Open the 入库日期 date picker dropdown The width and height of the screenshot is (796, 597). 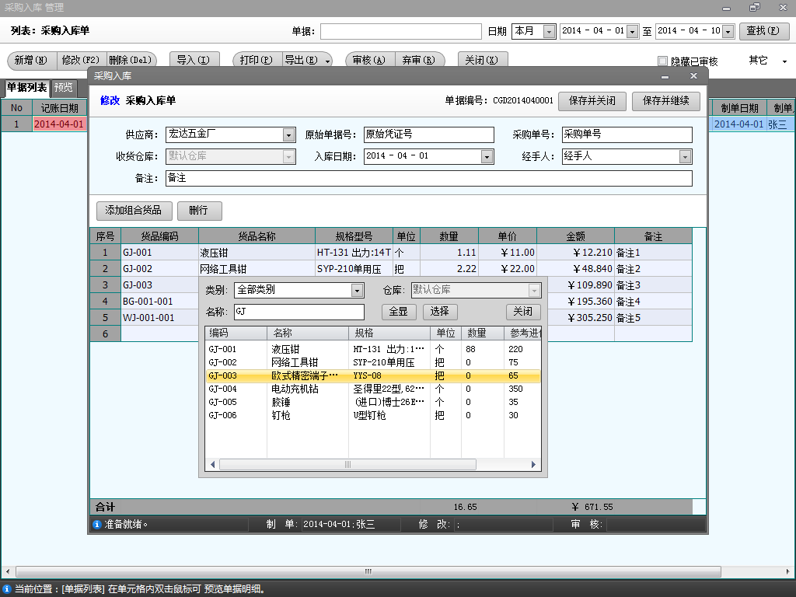click(x=487, y=156)
